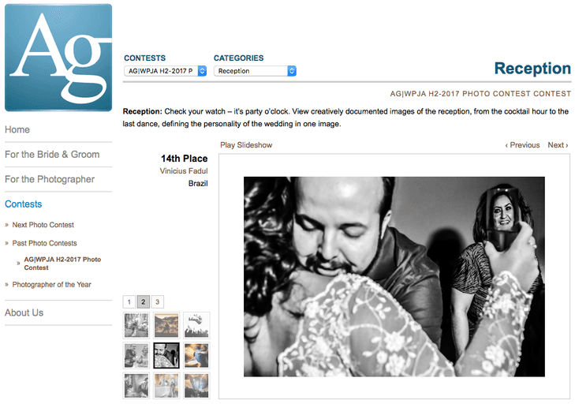The image size is (575, 404).
Task: Open the Contests dropdown selector
Action: [x=166, y=71]
